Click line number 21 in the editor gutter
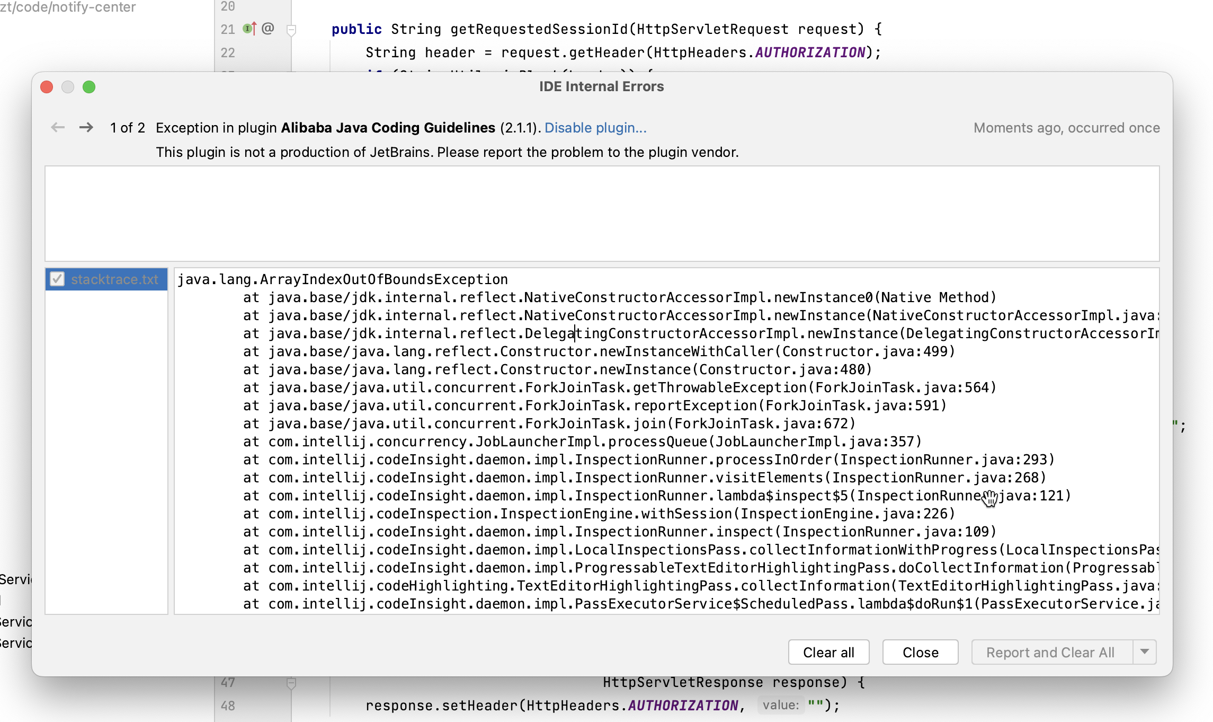The height and width of the screenshot is (722, 1213). pyautogui.click(x=228, y=29)
